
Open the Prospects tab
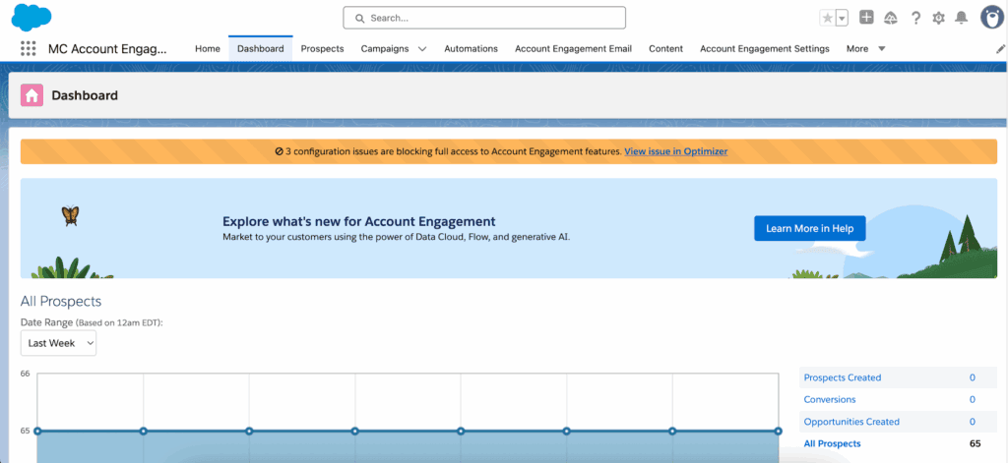tap(322, 49)
